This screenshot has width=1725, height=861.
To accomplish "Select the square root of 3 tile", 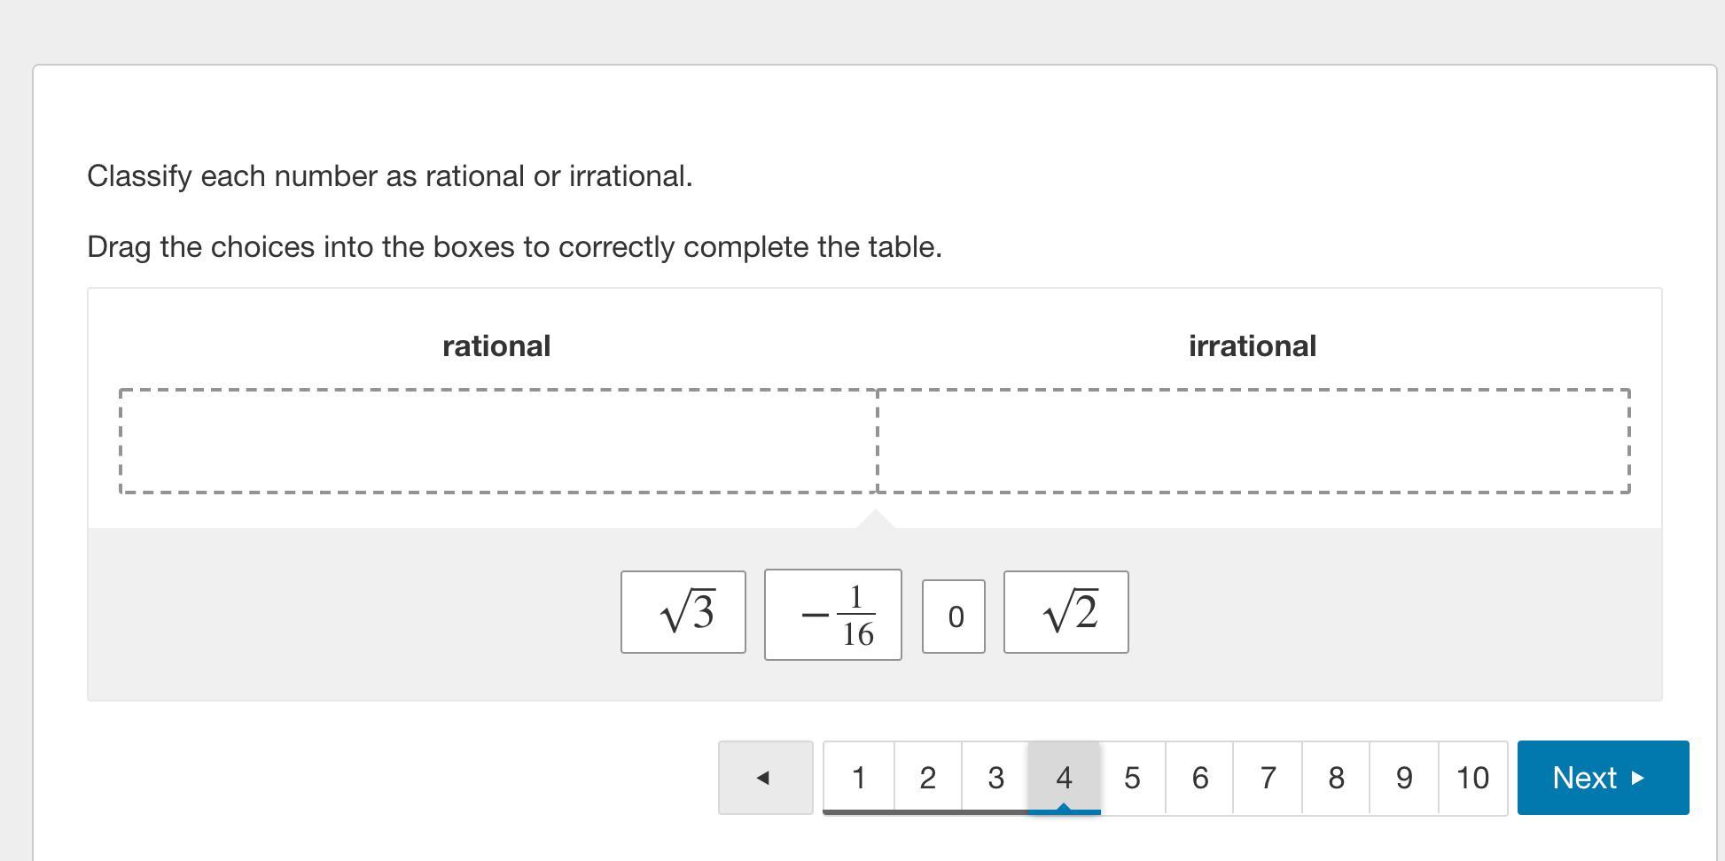I will [683, 612].
